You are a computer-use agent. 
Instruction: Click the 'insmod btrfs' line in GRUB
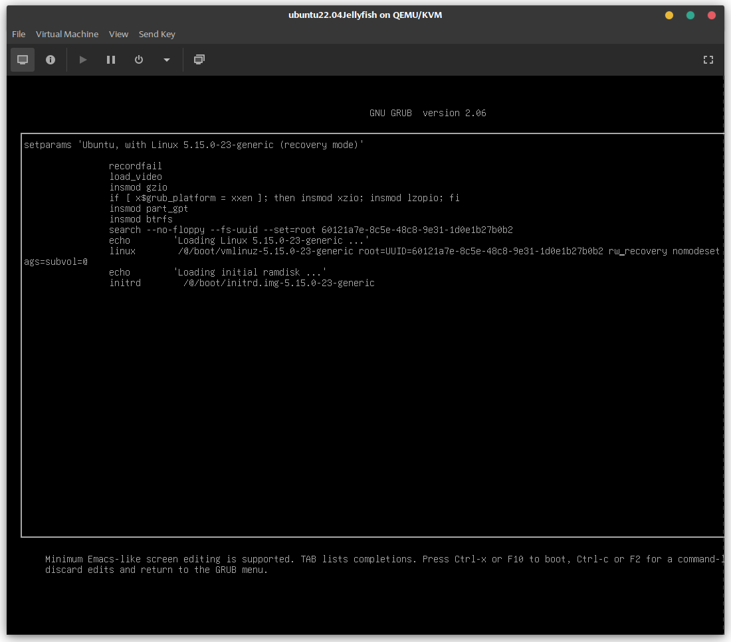(141, 219)
